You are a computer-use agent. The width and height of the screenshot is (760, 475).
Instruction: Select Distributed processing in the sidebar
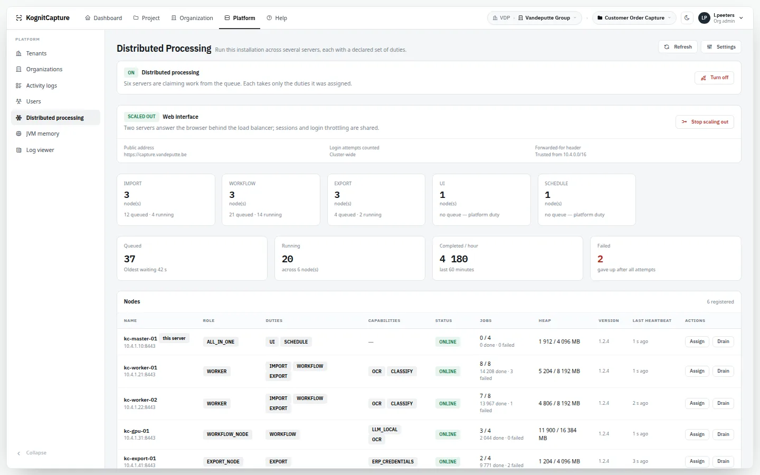(x=55, y=118)
